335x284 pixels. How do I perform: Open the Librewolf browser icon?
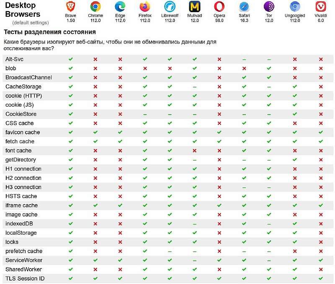pyautogui.click(x=170, y=7)
